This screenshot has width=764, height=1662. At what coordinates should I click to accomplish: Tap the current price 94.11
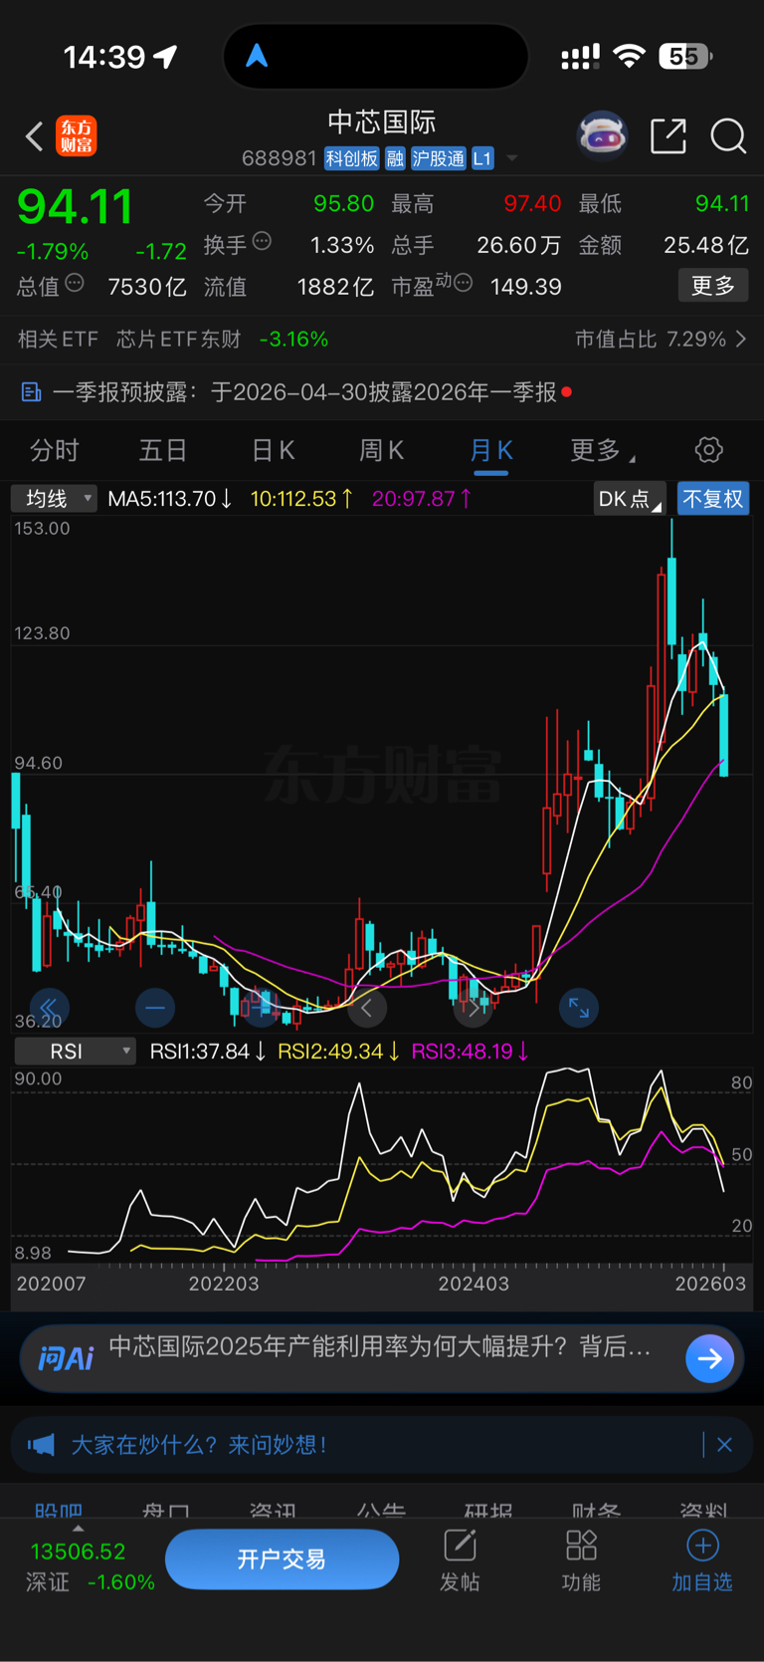point(75,206)
